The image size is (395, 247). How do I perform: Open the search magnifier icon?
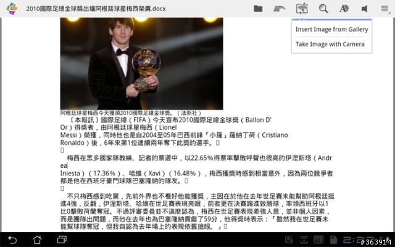[323, 9]
